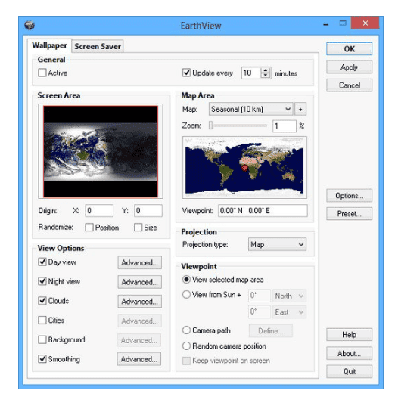Open Advanced settings for Smoothing
This screenshot has height=406, width=398.
(139, 359)
